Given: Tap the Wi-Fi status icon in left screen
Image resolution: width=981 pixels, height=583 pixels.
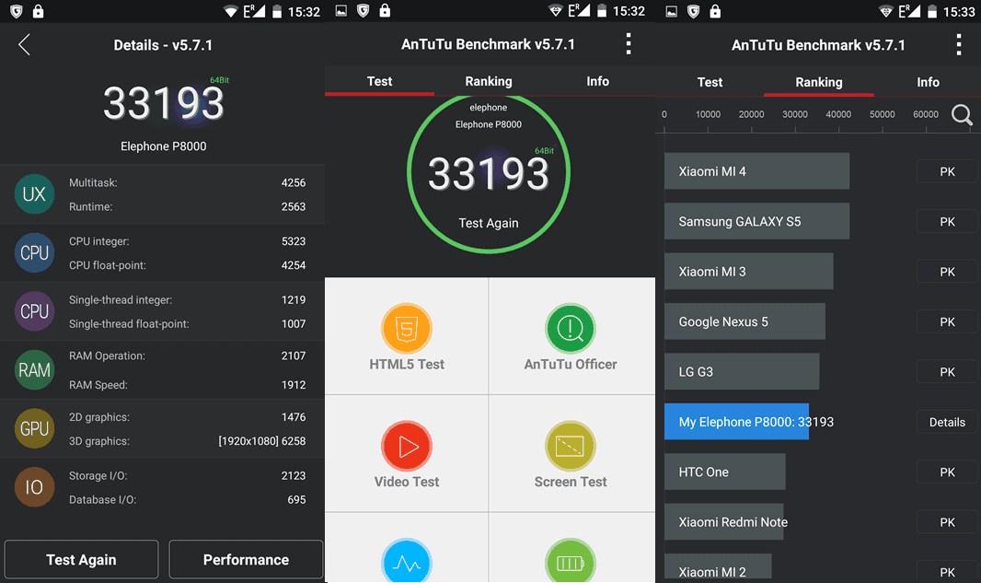Looking at the screenshot, I should (231, 11).
